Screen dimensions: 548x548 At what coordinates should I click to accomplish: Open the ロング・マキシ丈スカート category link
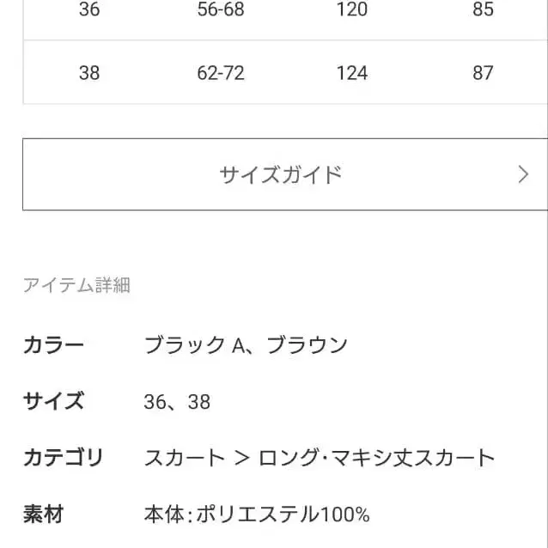pos(377,458)
